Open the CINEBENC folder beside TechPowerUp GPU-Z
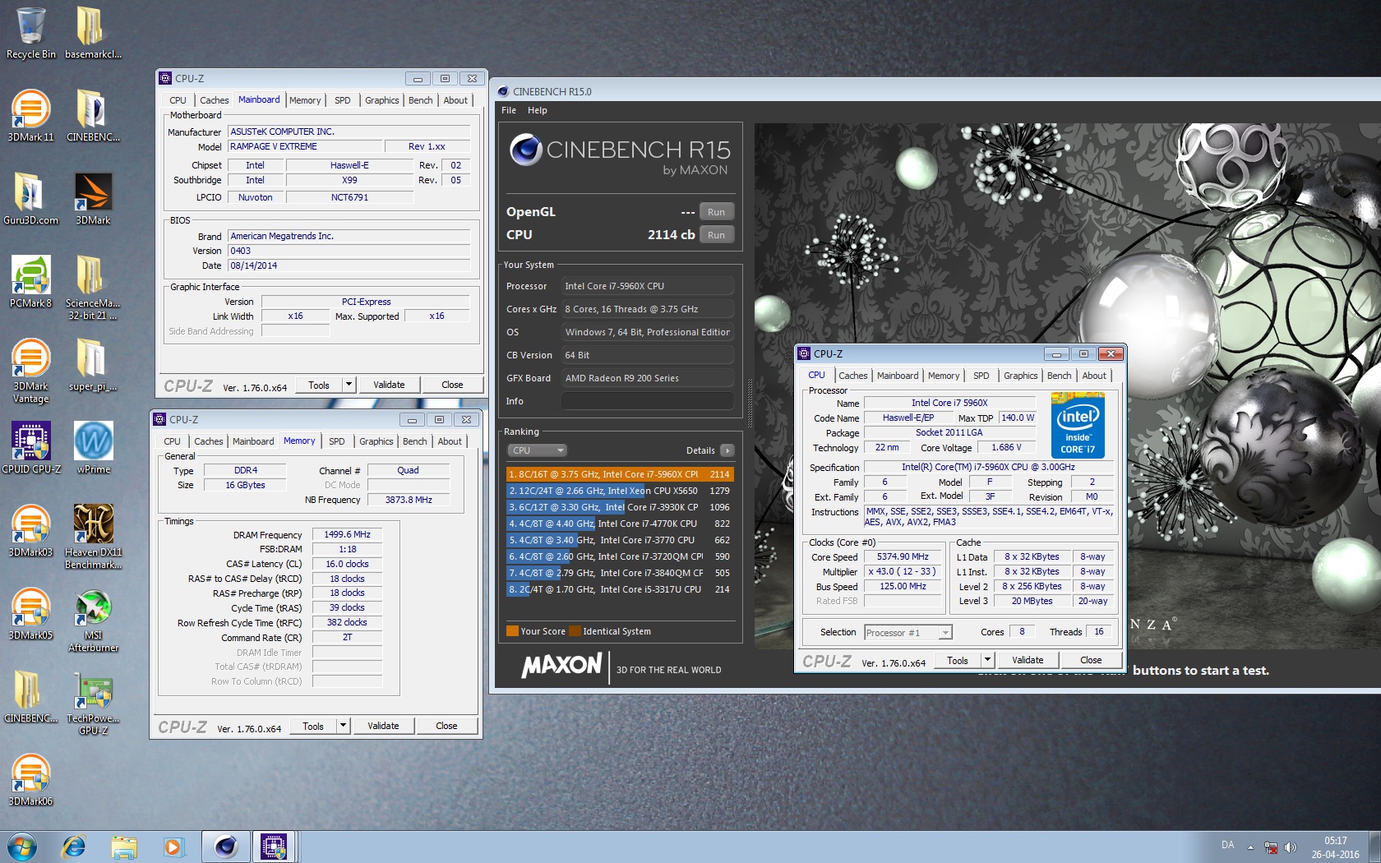1381x863 pixels. click(31, 697)
